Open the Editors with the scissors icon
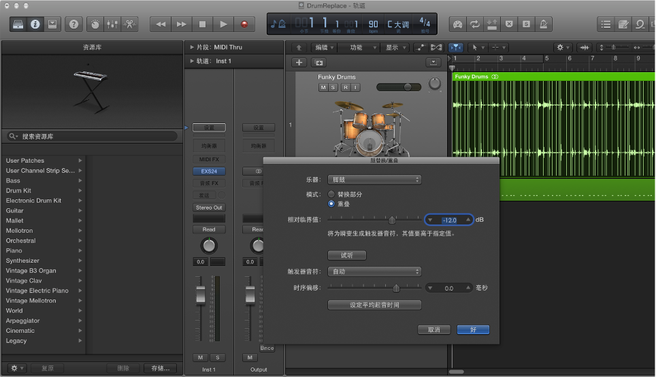This screenshot has height=377, width=656. coord(131,24)
